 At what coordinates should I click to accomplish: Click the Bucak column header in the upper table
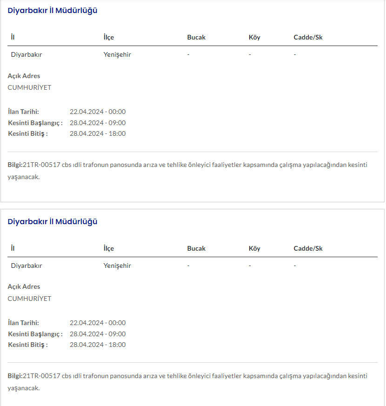coord(196,37)
